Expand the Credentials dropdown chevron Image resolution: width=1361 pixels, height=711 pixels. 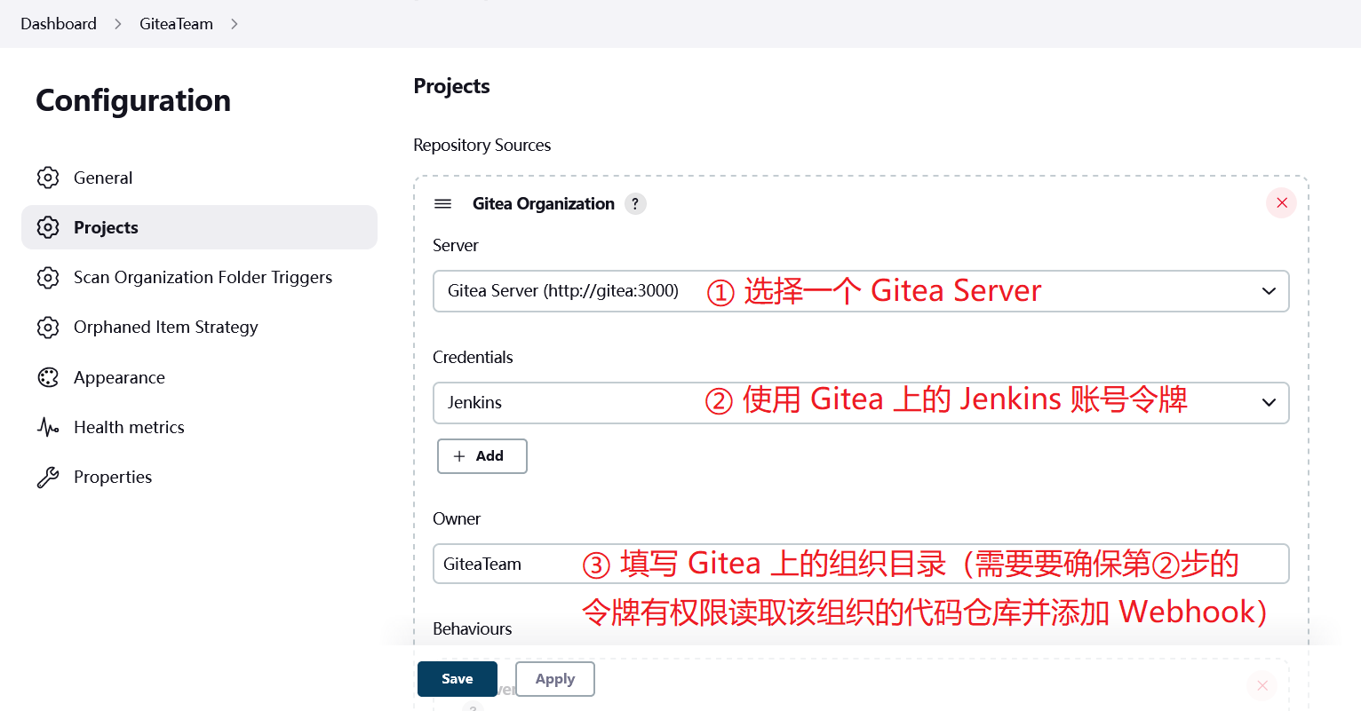1269,403
